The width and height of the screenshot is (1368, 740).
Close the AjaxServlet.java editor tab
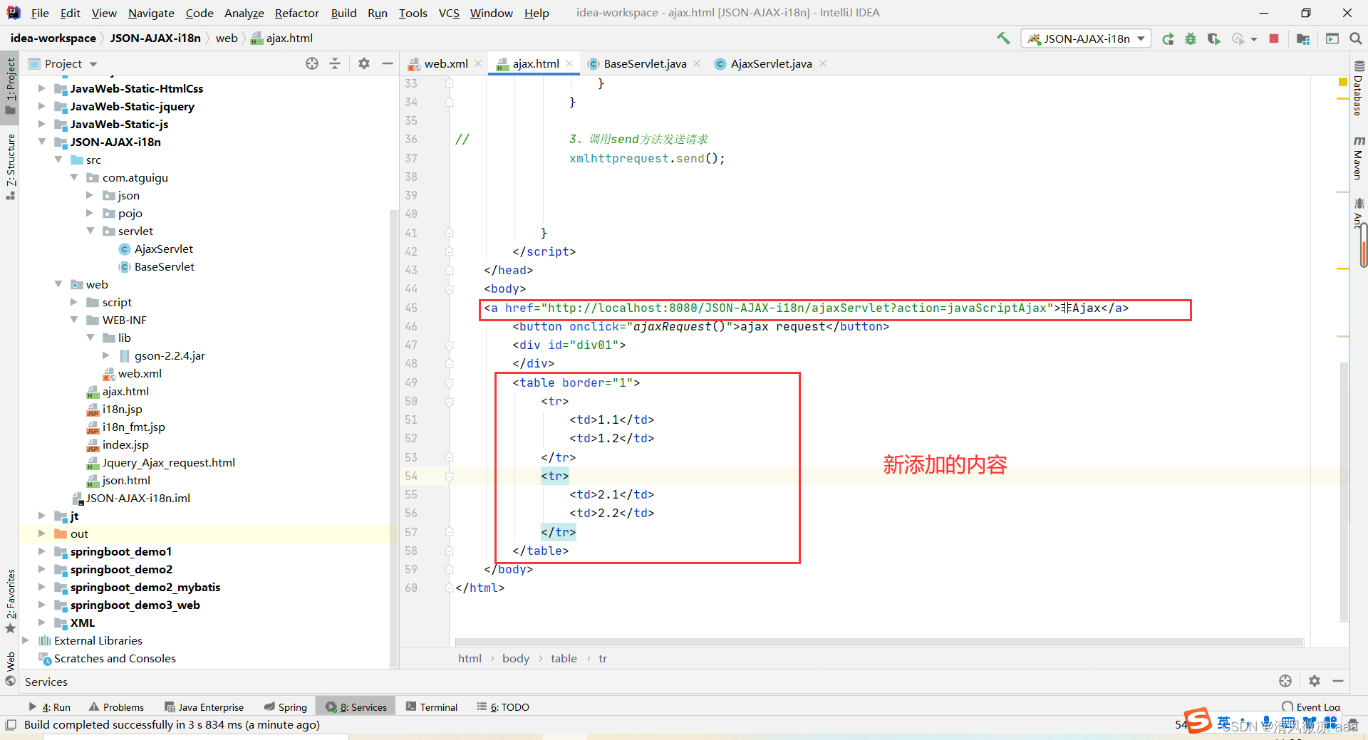(x=823, y=63)
